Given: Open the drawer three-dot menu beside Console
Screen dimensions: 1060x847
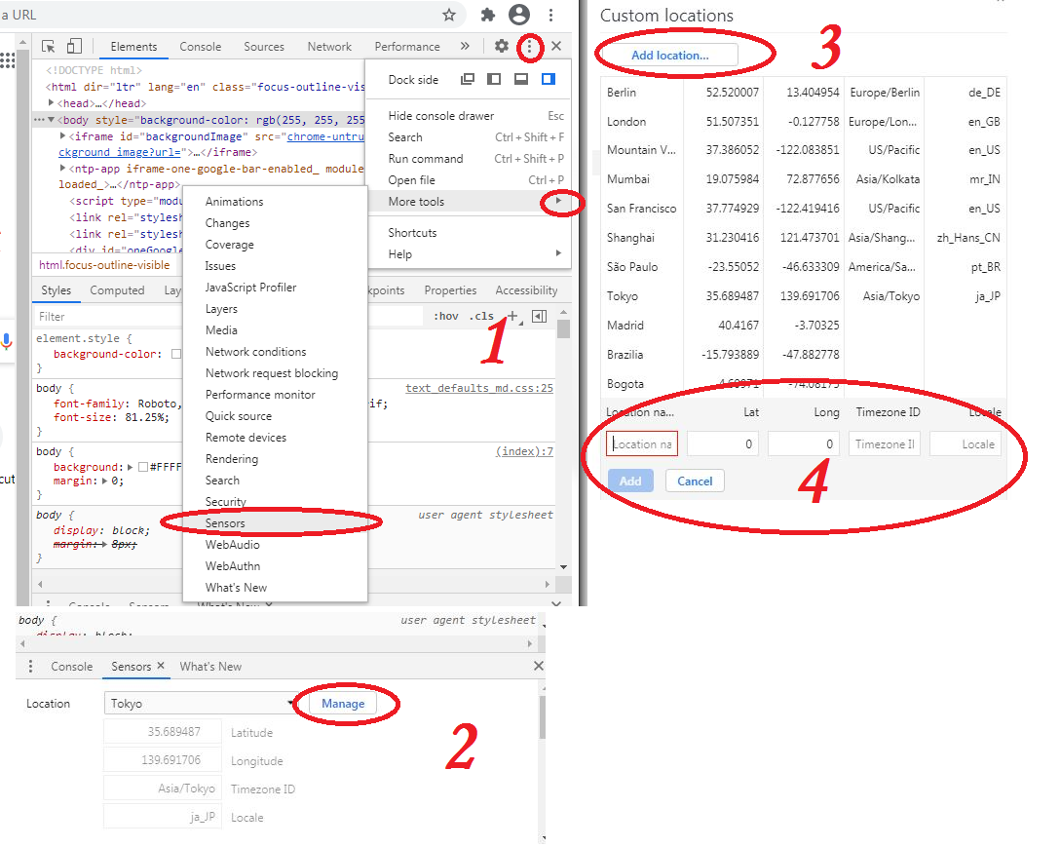Looking at the screenshot, I should point(30,667).
